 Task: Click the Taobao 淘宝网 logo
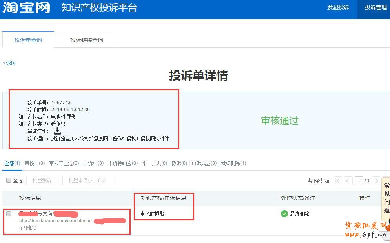pyautogui.click(x=26, y=7)
